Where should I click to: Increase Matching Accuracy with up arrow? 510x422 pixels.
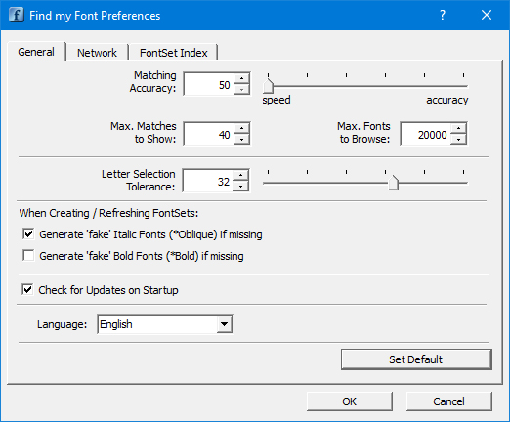coord(241,78)
